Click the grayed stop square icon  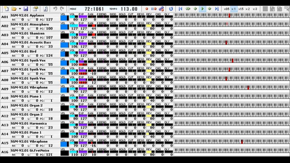pyautogui.click(x=265, y=9)
